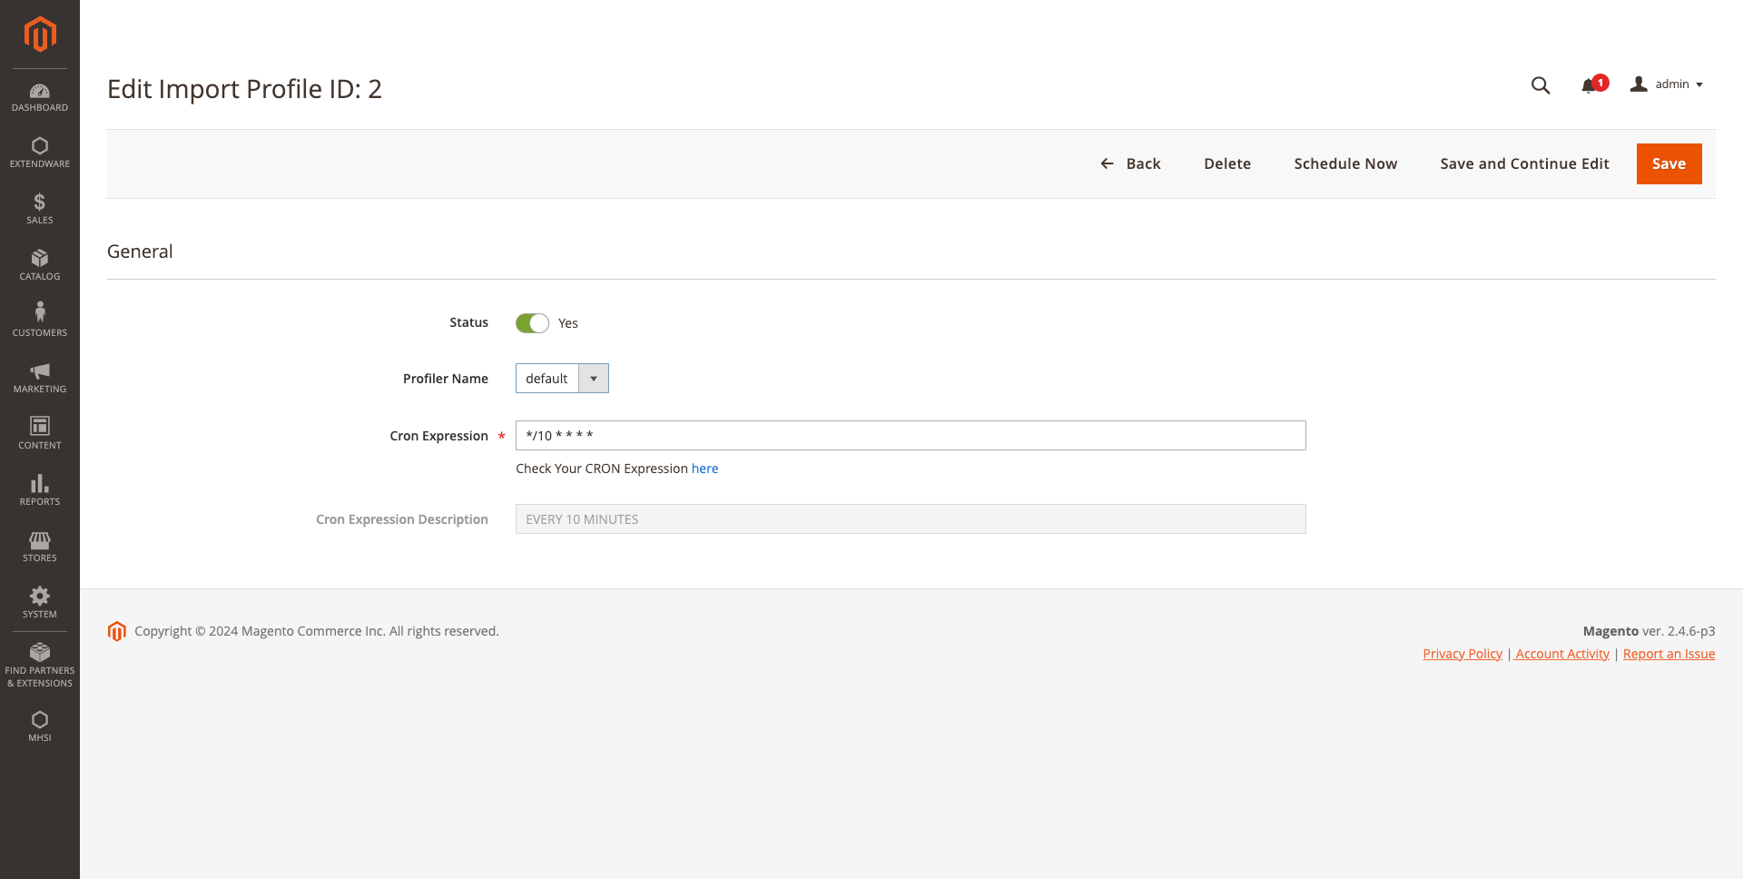Click the footer Magento logo icon
Image resolution: width=1743 pixels, height=879 pixels.
[117, 631]
